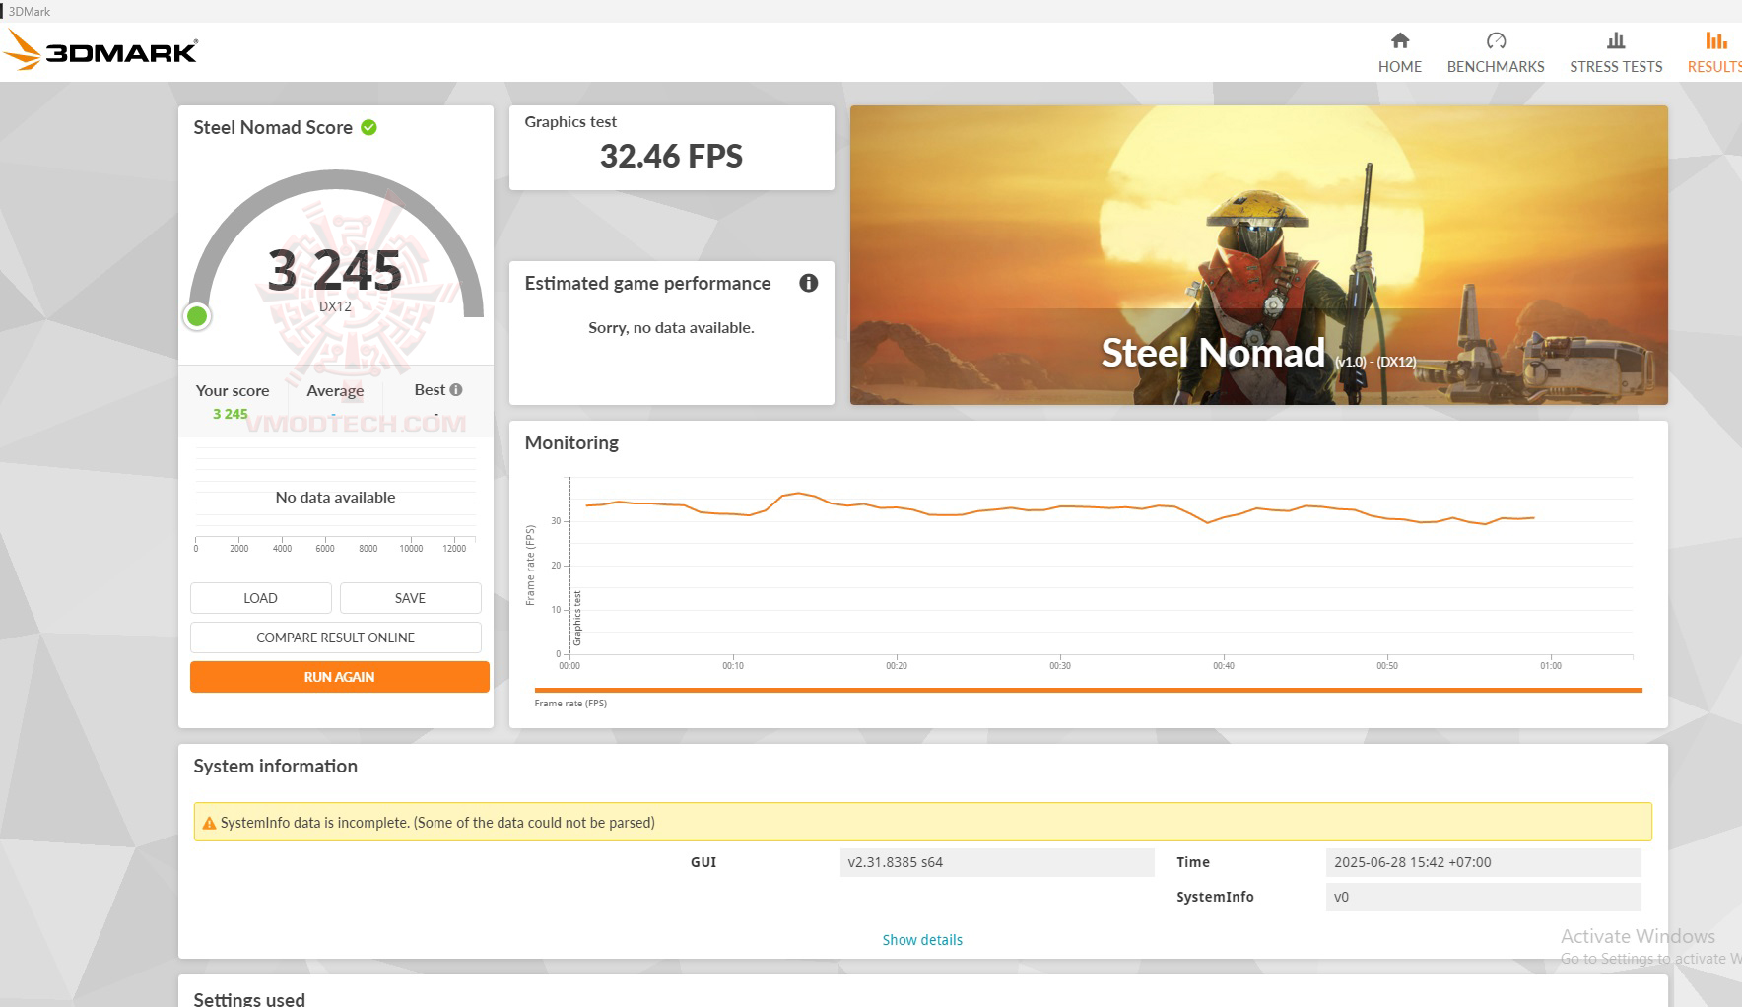
Task: Click the Steel Nomad Score title
Action: pyautogui.click(x=273, y=127)
